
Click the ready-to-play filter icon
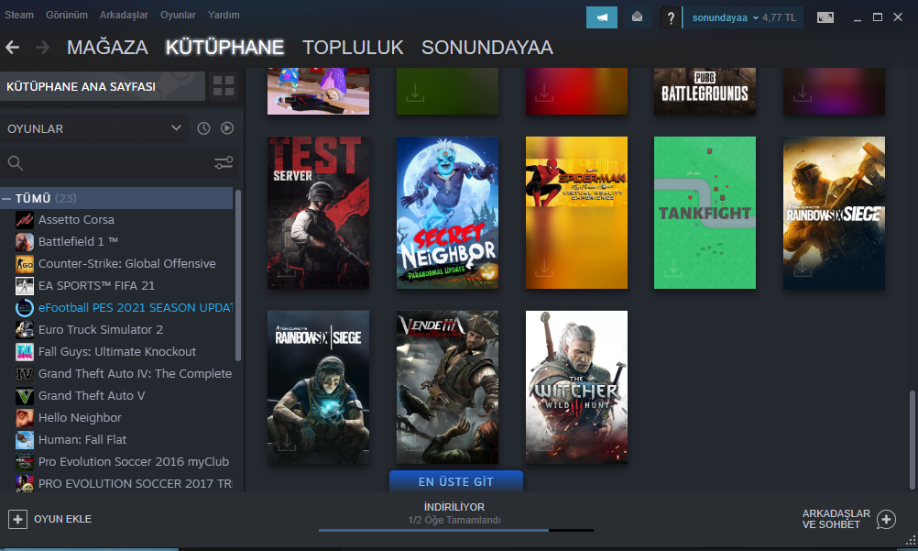(227, 128)
